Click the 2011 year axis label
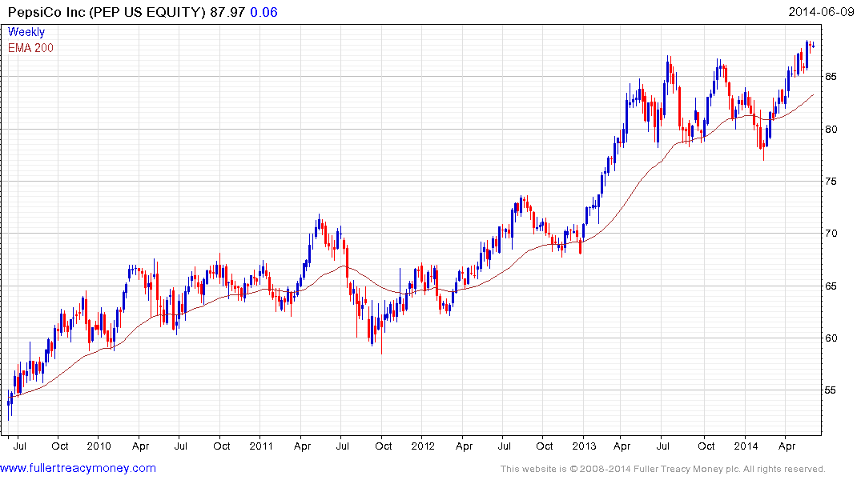The width and height of the screenshot is (861, 480). pyautogui.click(x=261, y=446)
